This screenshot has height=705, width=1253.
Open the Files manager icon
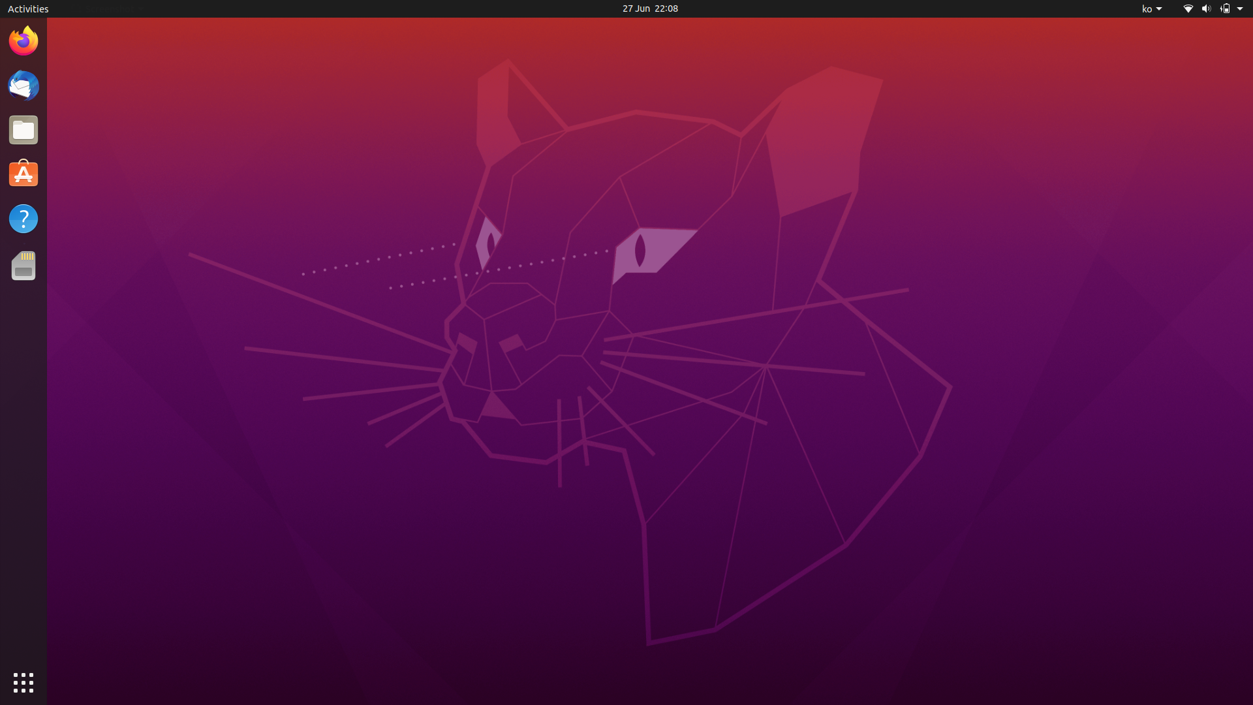(x=23, y=131)
